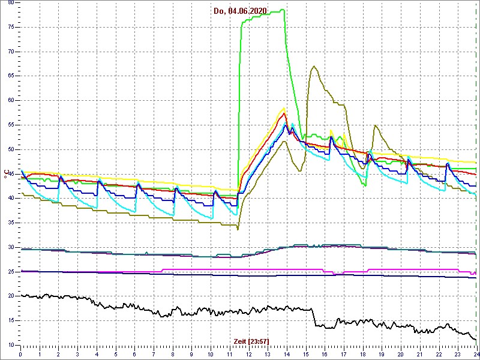Viewport: 480px width, 360px height.
Task: Click the y-axis value 55
Action: click(11, 125)
